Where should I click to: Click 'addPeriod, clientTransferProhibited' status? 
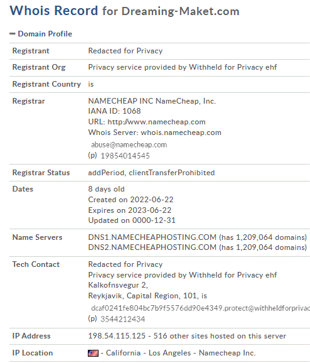click(x=151, y=173)
